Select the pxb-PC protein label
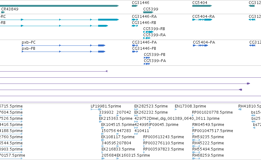Image resolution: width=261 pixels, height=160 pixels. [29, 42]
